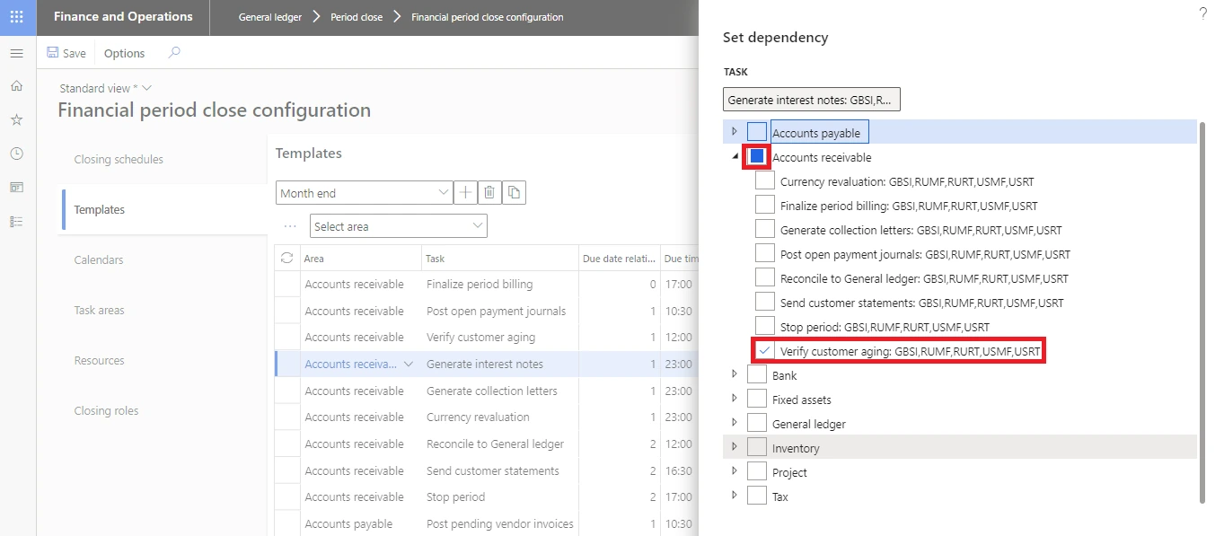Go to Home in the left sidebar
This screenshot has width=1224, height=536.
[16, 86]
